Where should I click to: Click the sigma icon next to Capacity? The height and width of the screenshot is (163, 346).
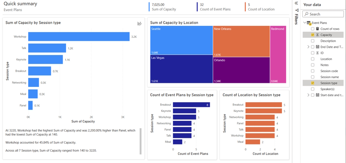[318, 35]
